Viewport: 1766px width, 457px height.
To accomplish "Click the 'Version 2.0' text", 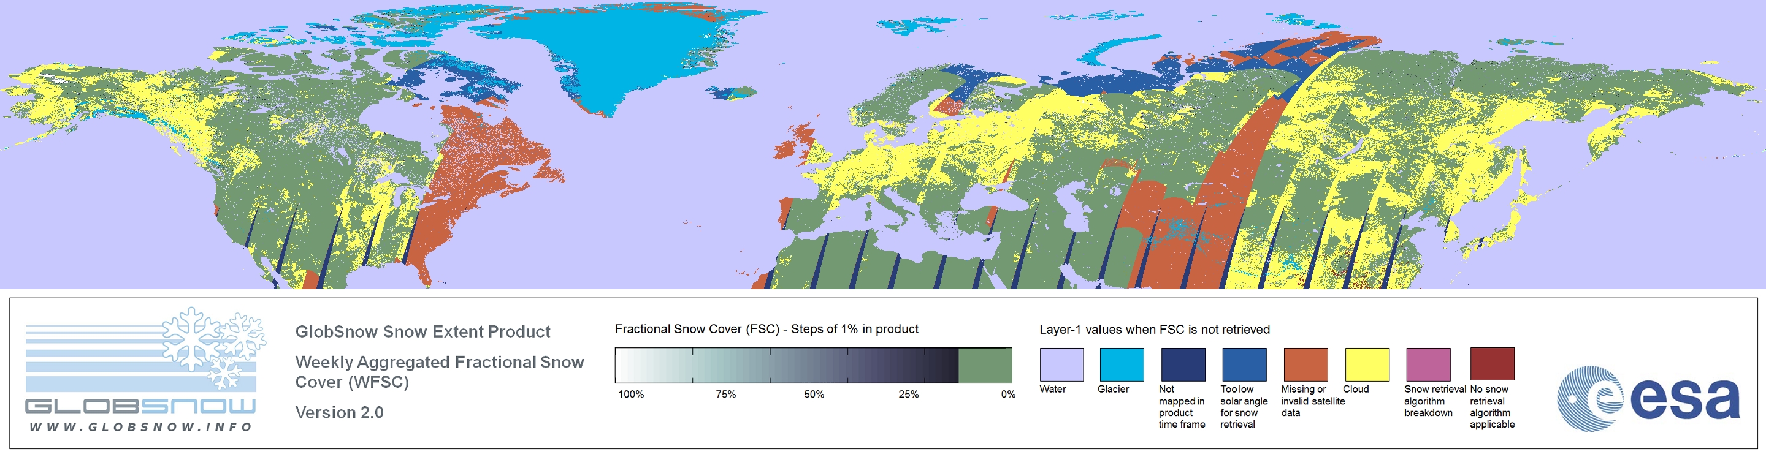I will pyautogui.click(x=339, y=412).
